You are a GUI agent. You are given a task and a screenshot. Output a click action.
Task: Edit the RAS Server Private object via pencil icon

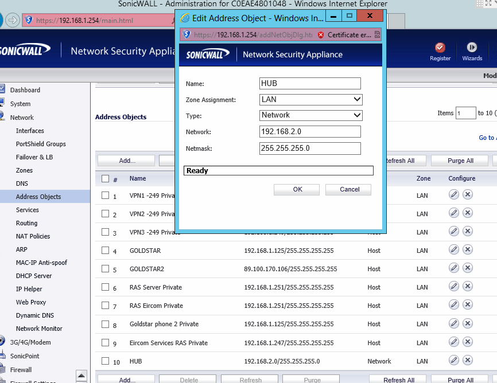coord(454,286)
